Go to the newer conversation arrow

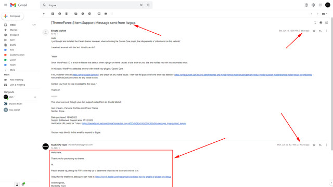pos(311,14)
